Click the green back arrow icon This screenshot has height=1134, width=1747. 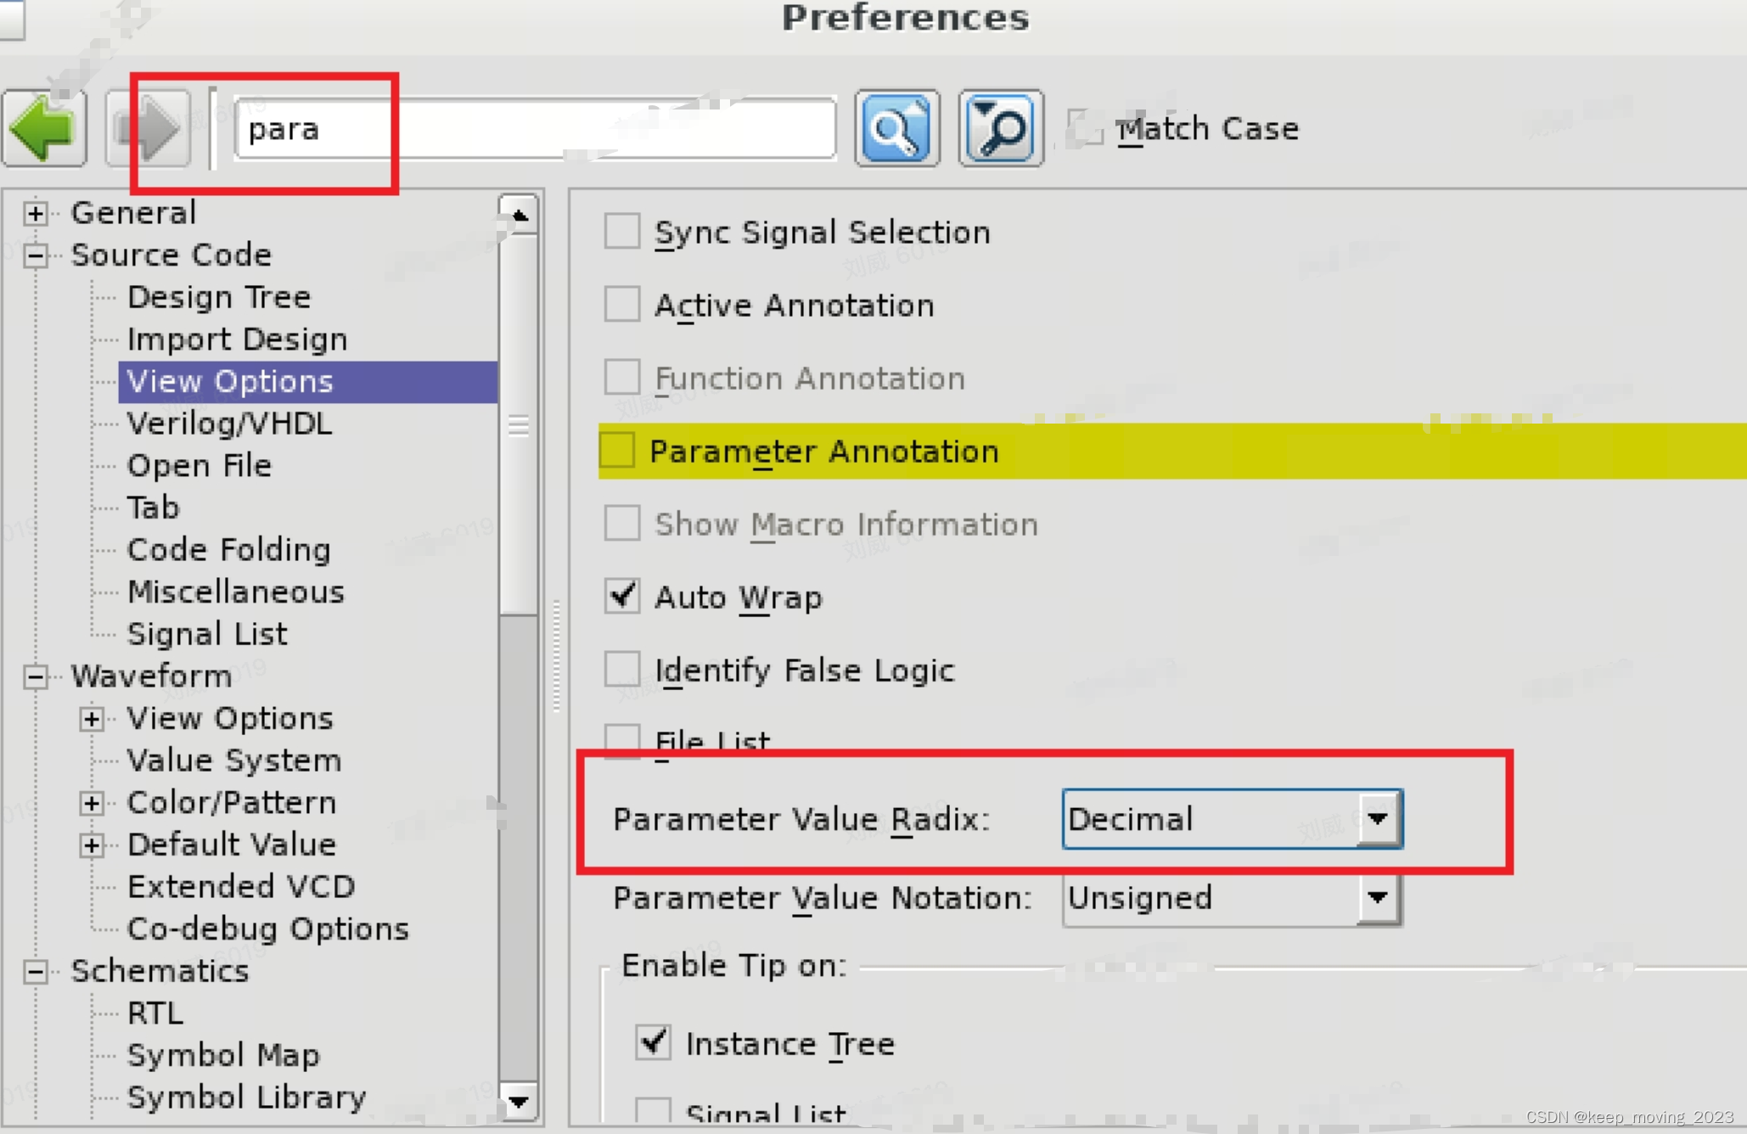pyautogui.click(x=44, y=128)
